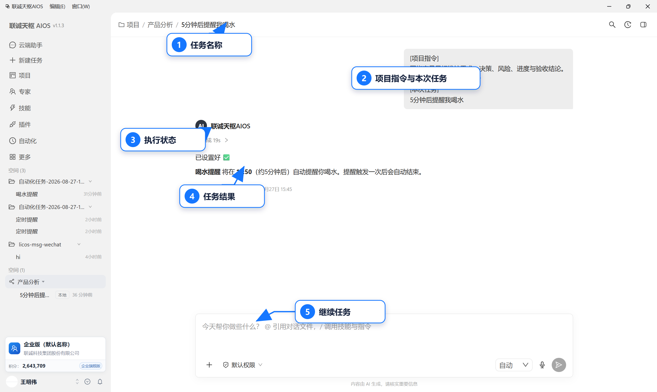Collapse the licos-msg-wechat folder
Screen dimensions: 657x392
coord(79,244)
